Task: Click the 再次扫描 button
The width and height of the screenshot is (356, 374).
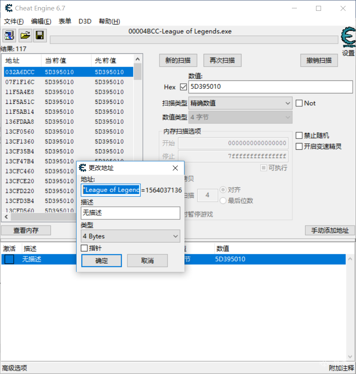Action: coord(222,60)
